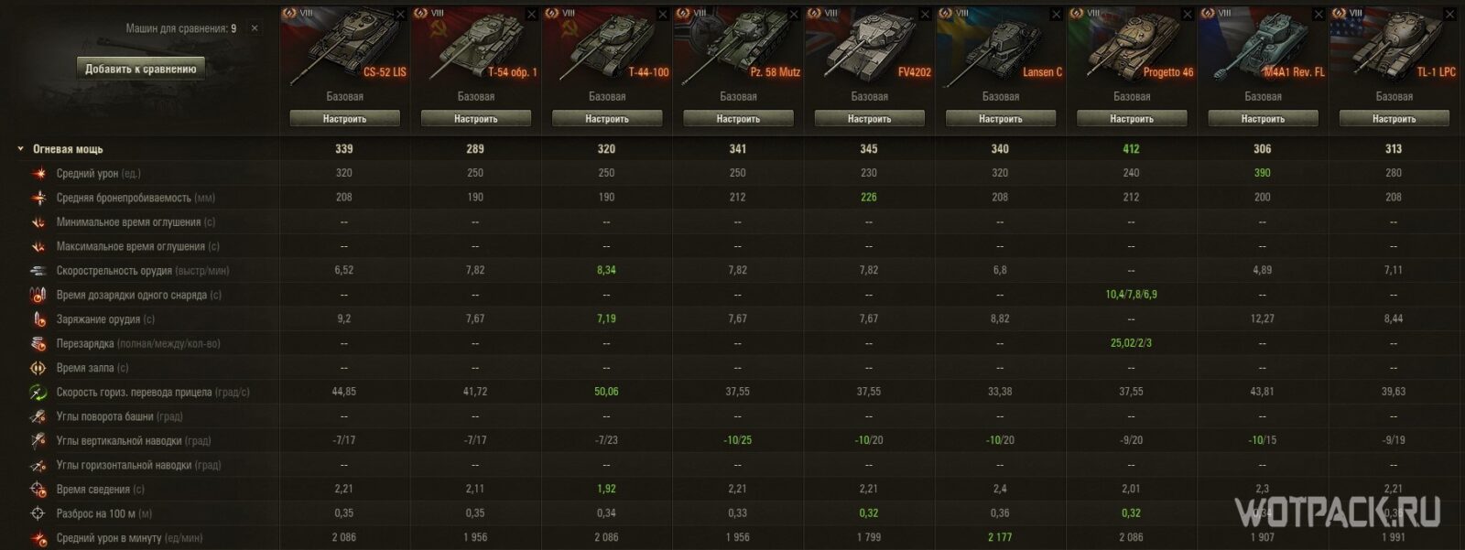The height and width of the screenshot is (550, 1465).
Task: Clear all compared vehicles next to counter
Action: [x=255, y=28]
